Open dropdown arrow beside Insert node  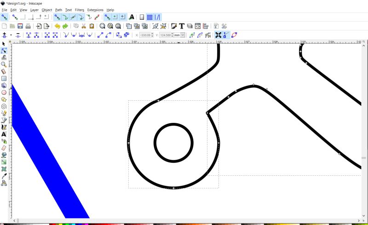[x=11, y=35]
